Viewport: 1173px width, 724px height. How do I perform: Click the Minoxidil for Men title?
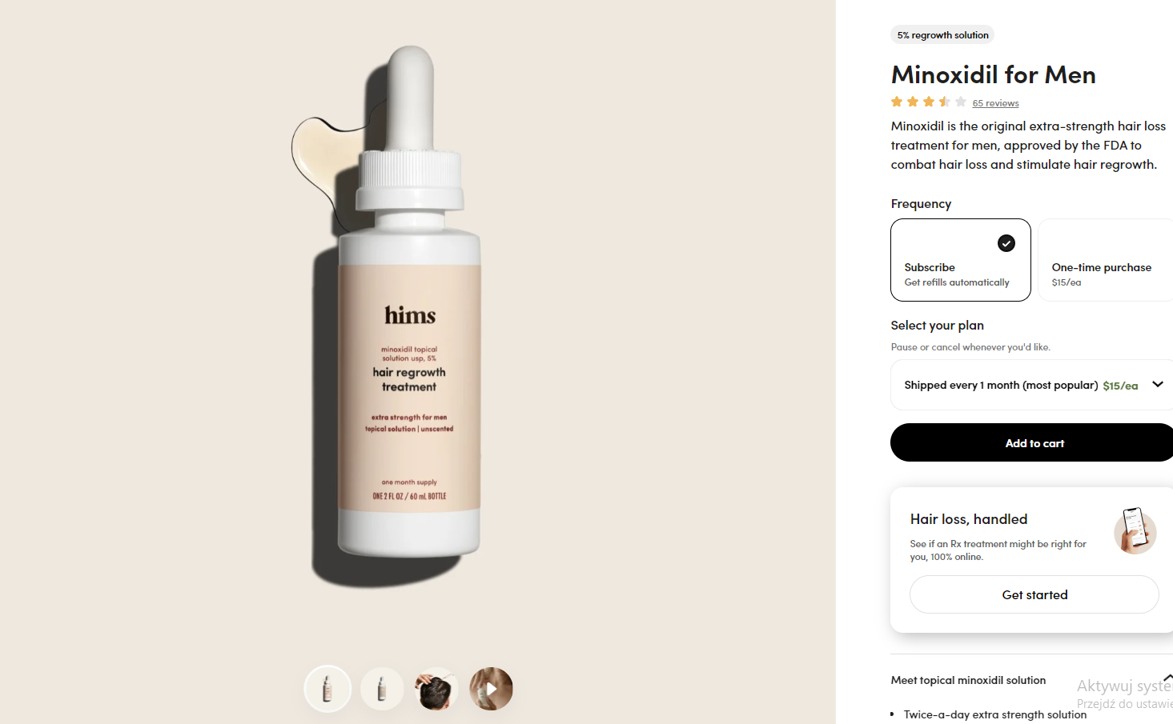[994, 74]
